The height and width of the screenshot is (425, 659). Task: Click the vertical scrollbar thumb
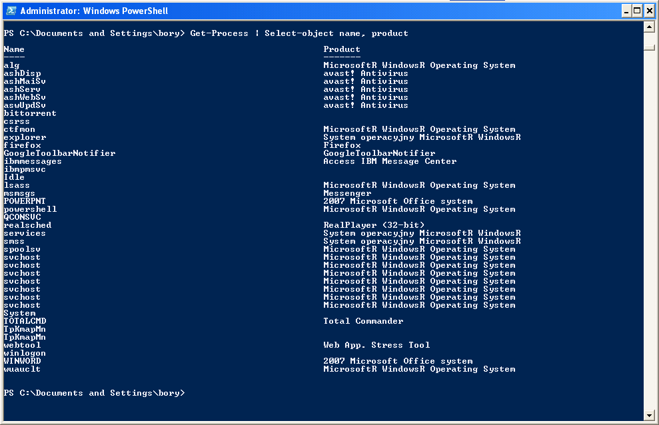649,47
